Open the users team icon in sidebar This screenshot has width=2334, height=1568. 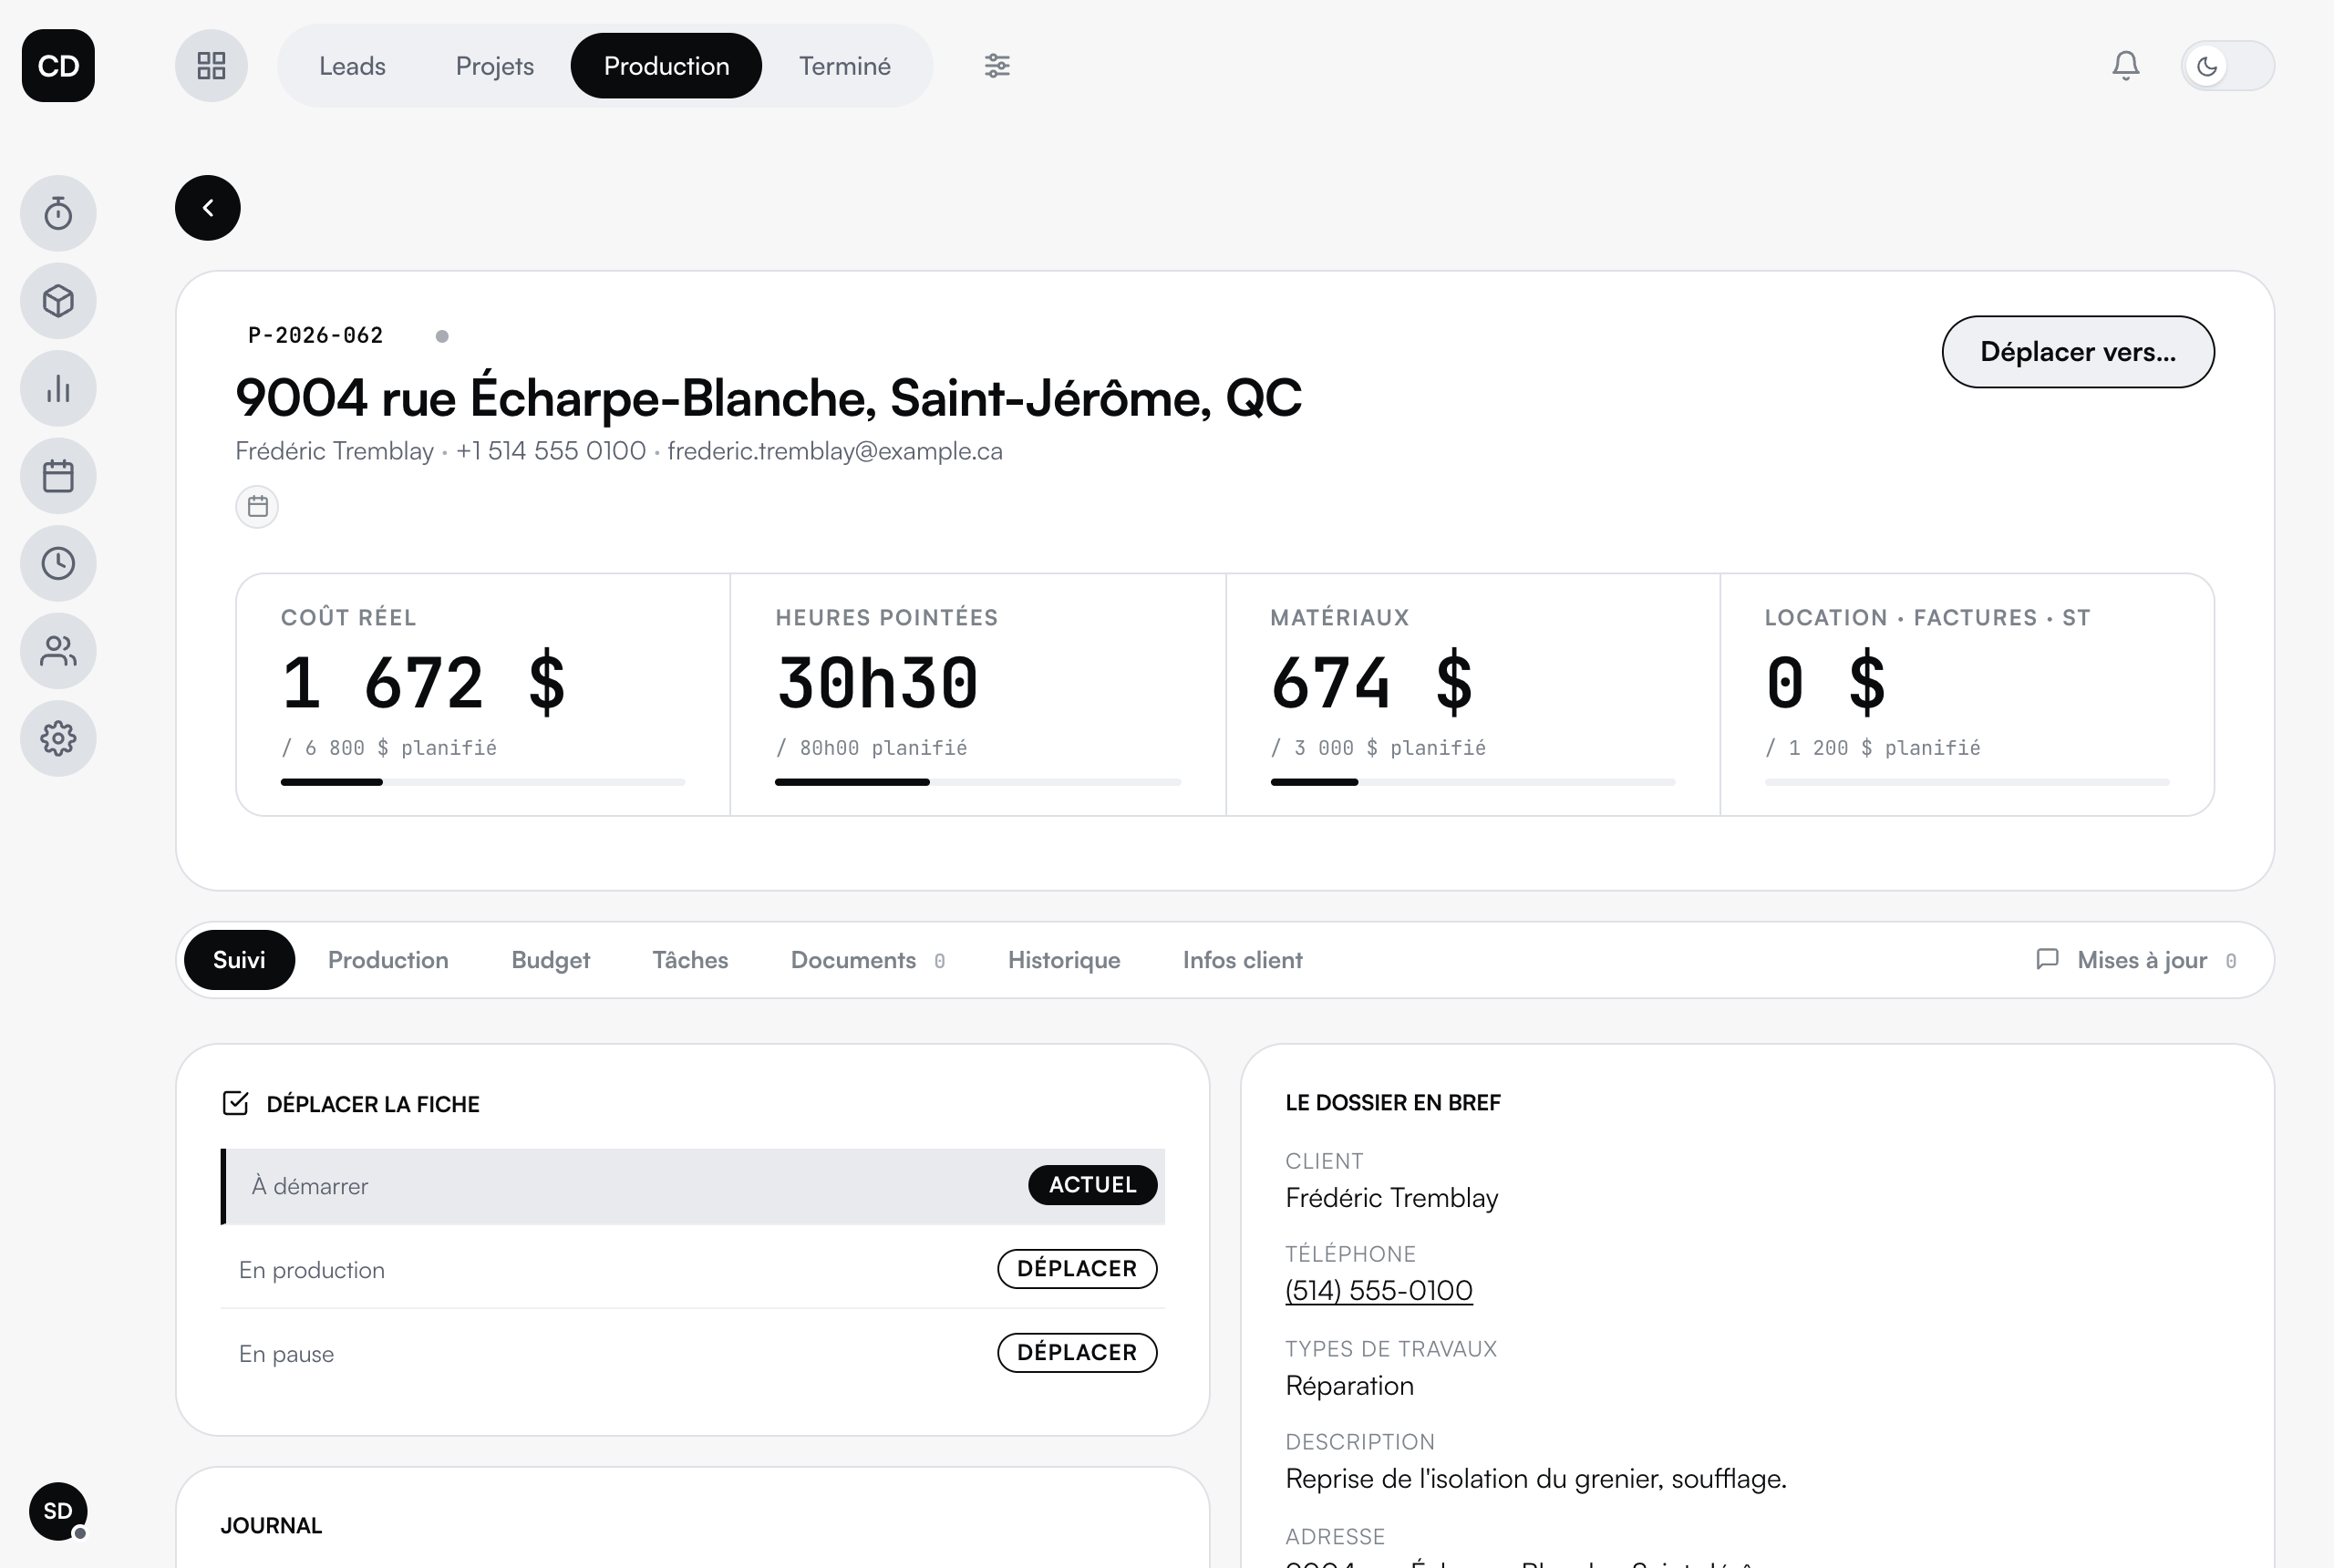click(x=58, y=651)
